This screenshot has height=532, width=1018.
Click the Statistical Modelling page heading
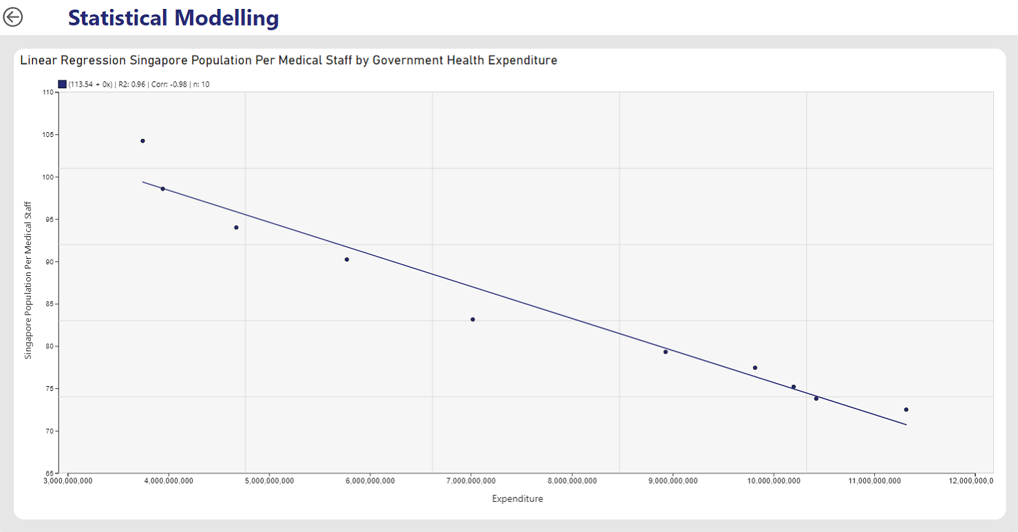coord(173,18)
